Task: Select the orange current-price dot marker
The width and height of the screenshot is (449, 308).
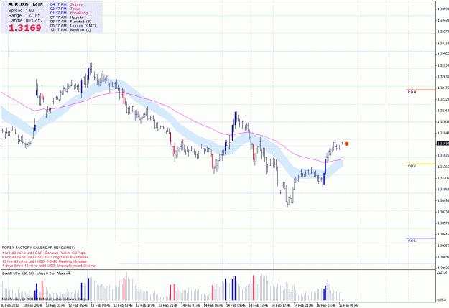Action: pyautogui.click(x=346, y=144)
